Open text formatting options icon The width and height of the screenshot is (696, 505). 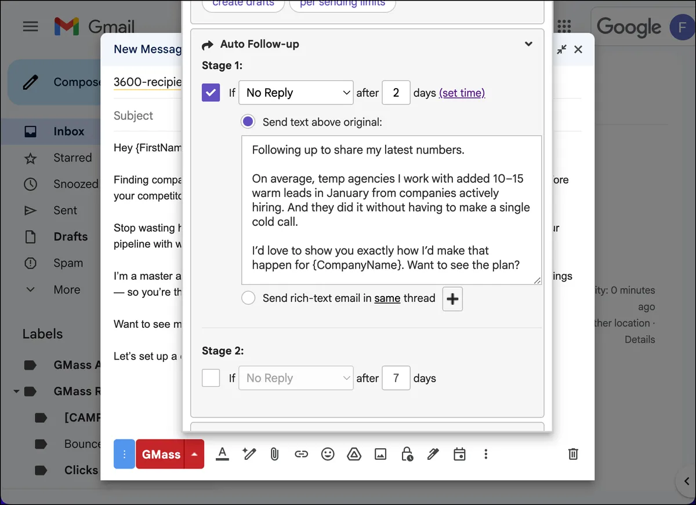[222, 454]
